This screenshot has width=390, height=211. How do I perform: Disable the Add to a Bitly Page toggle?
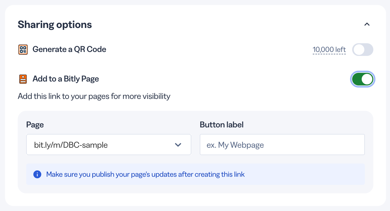click(x=362, y=79)
